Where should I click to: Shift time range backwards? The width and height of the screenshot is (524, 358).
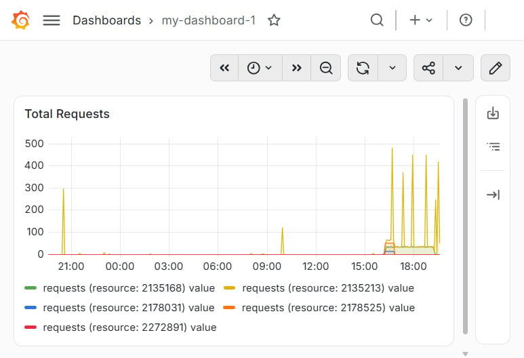[224, 68]
